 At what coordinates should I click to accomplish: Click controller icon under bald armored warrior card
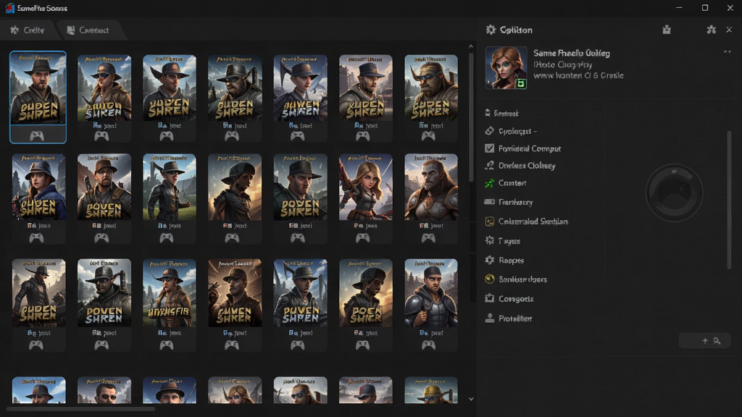tap(428, 237)
